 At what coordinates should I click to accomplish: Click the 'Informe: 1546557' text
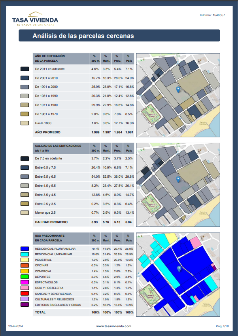[x=212, y=15]
